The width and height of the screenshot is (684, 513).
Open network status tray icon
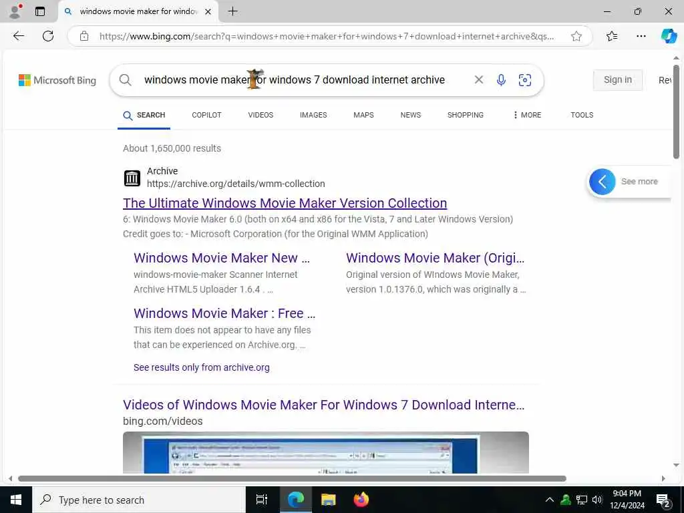582,500
